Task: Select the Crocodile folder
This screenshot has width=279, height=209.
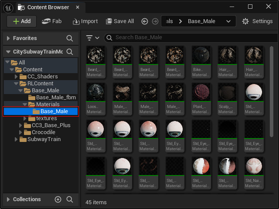Action: [41, 132]
